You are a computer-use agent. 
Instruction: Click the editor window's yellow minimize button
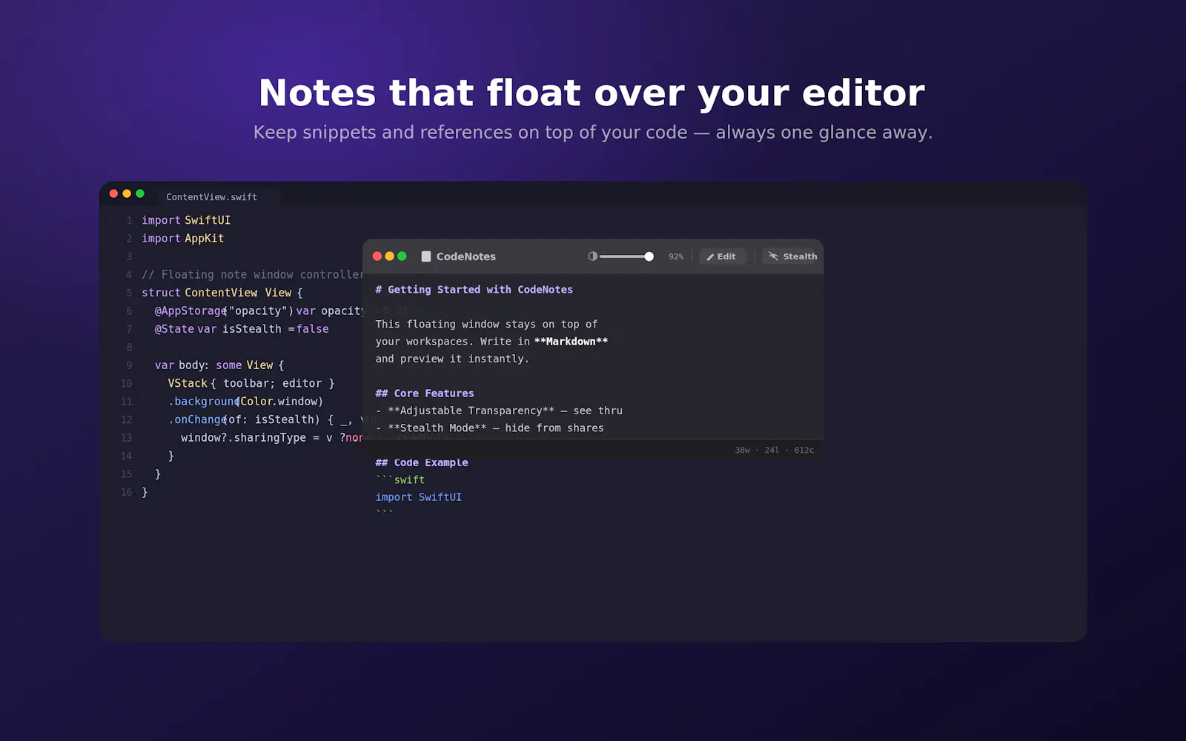(127, 193)
